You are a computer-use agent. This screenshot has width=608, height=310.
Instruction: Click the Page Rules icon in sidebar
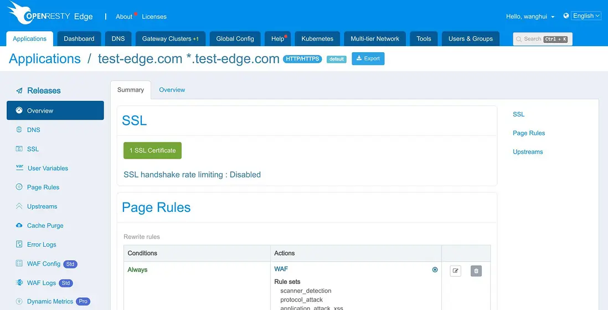click(19, 187)
